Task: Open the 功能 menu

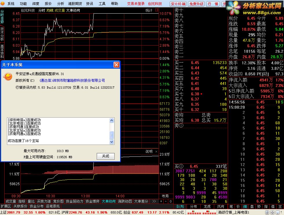Action: pyautogui.click(x=23, y=4)
